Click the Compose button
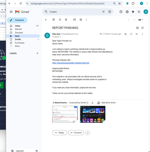 pyautogui.click(x=17, y=20)
